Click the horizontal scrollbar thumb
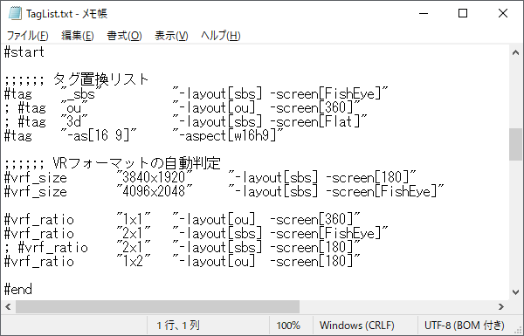The width and height of the screenshot is (524, 336). click(158, 306)
